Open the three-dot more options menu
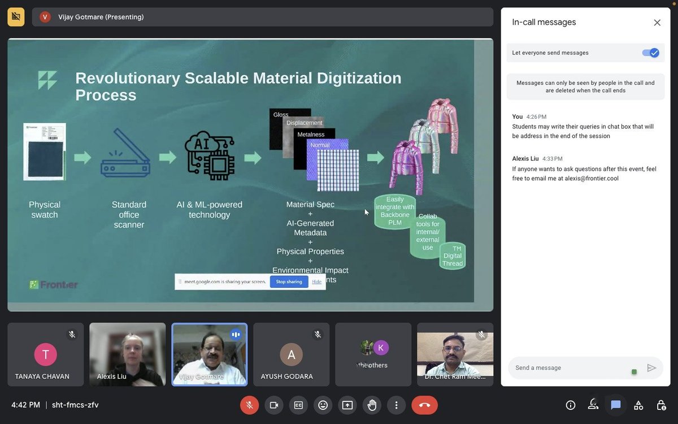The height and width of the screenshot is (424, 678). pyautogui.click(x=397, y=405)
